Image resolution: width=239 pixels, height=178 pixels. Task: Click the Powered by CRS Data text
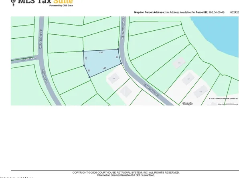pos(61,6)
